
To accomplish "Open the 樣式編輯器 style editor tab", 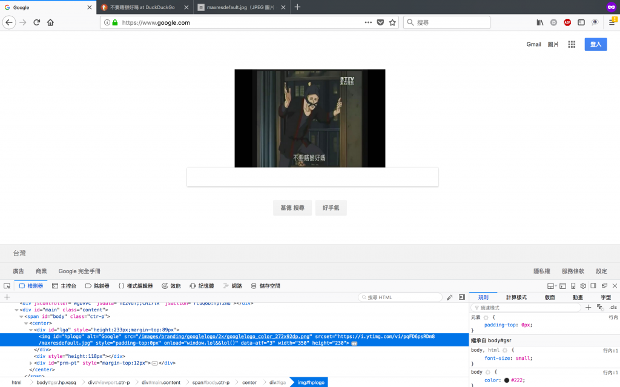I will tap(136, 286).
